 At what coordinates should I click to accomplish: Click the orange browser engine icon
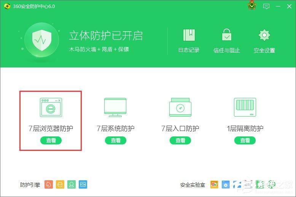[x=60, y=184]
